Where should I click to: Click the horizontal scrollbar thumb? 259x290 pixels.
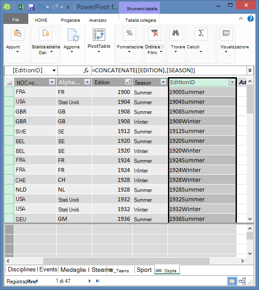pyautogui.click(x=126, y=261)
